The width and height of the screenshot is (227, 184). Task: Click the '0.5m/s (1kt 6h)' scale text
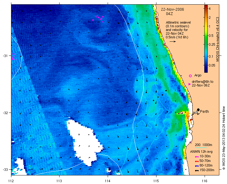[x=177, y=37]
